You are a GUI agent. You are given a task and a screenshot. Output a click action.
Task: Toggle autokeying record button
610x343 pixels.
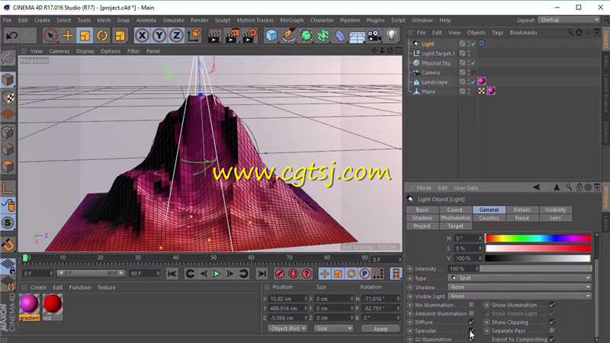click(293, 274)
